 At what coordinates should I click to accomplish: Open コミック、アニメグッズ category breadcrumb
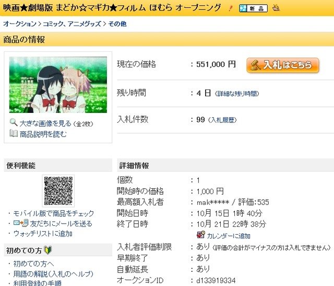(x=72, y=24)
